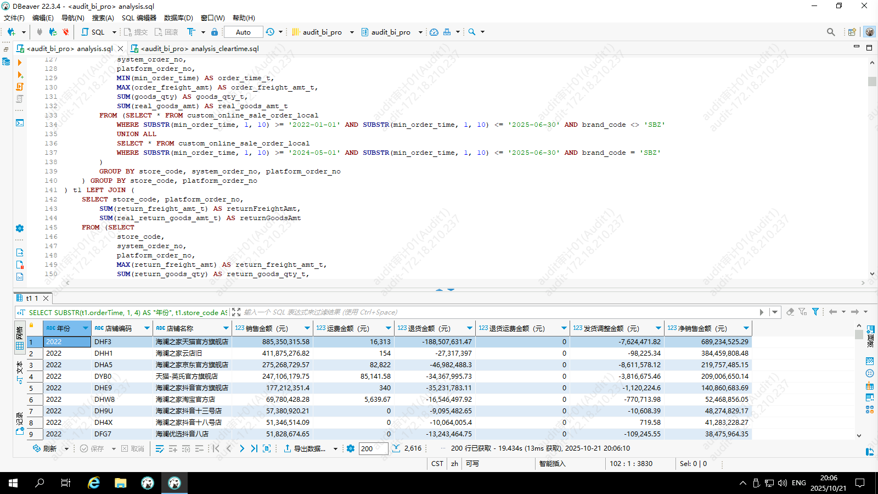Image resolution: width=878 pixels, height=494 pixels.
Task: Toggle 记录 record mode for results
Action: click(20, 423)
